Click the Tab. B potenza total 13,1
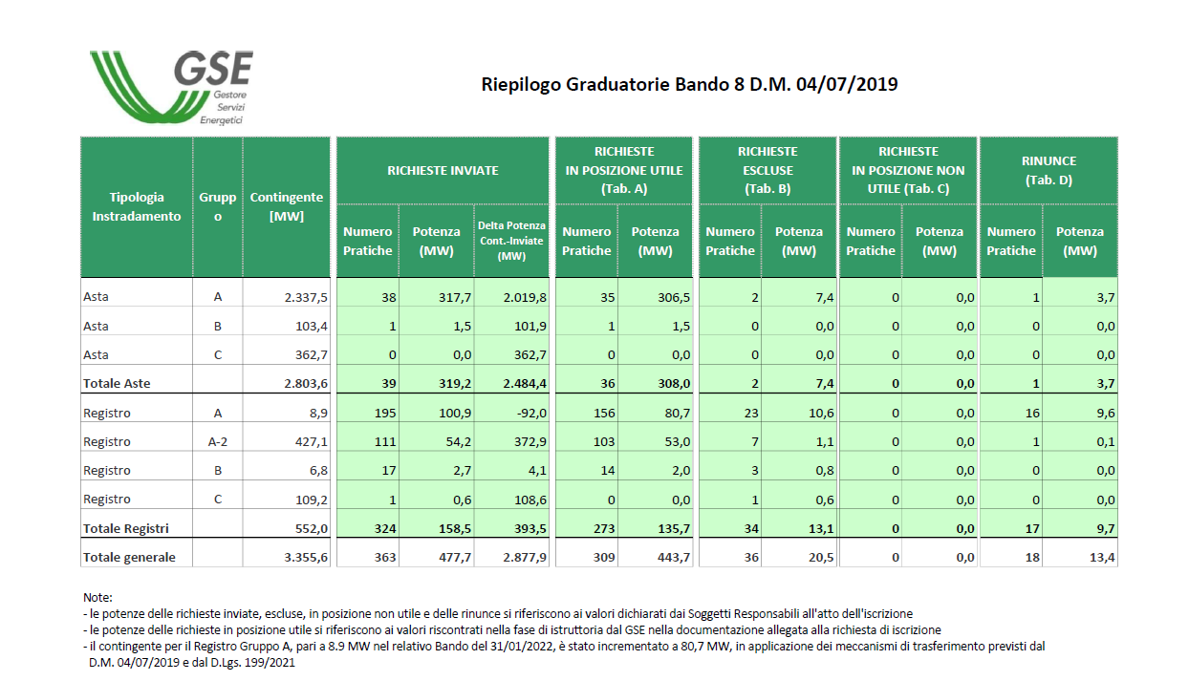Screen dimensions: 1189x681 coord(820,528)
